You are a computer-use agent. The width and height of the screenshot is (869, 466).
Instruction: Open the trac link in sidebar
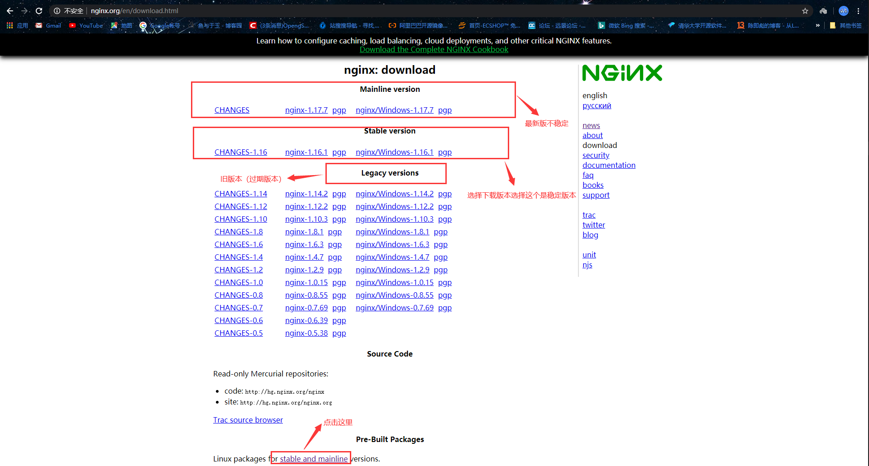(x=589, y=215)
